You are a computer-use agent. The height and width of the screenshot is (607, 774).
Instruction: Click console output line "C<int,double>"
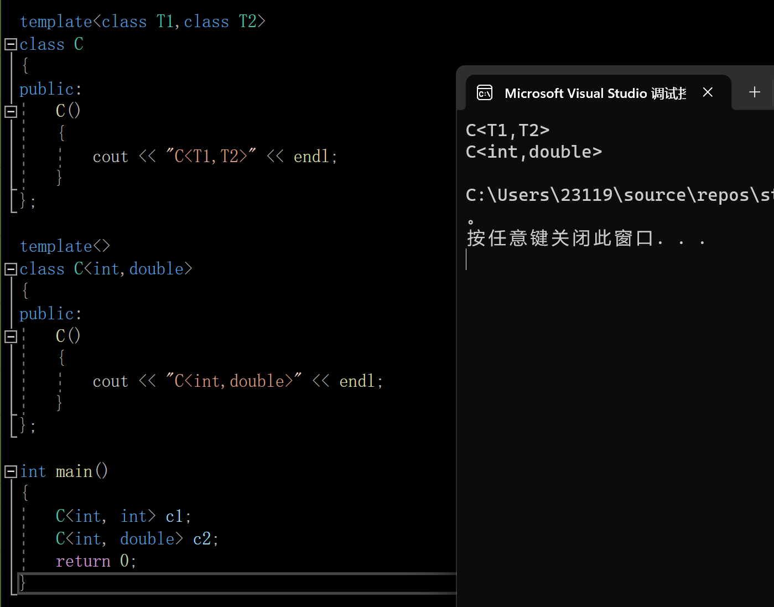pyautogui.click(x=534, y=152)
